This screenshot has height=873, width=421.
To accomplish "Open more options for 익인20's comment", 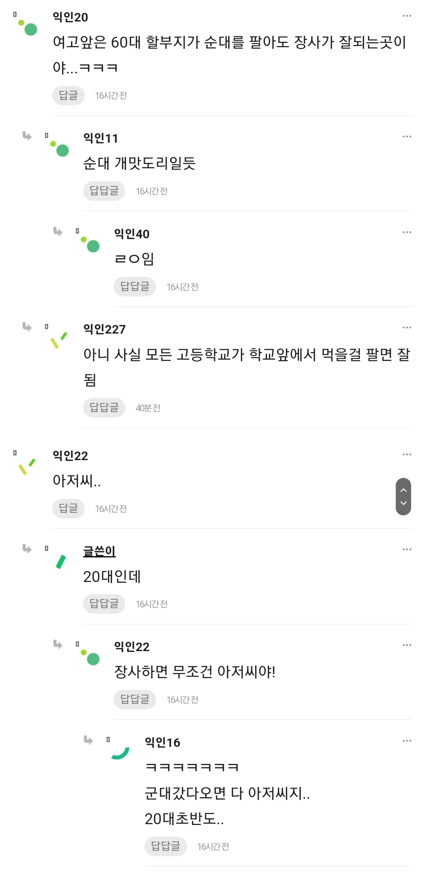I will pyautogui.click(x=407, y=16).
